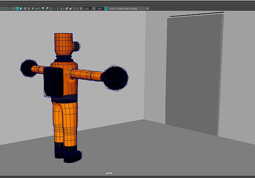Toggle Use Default Material half-sphere icon
The height and width of the screenshot is (178, 255).
point(21,8)
